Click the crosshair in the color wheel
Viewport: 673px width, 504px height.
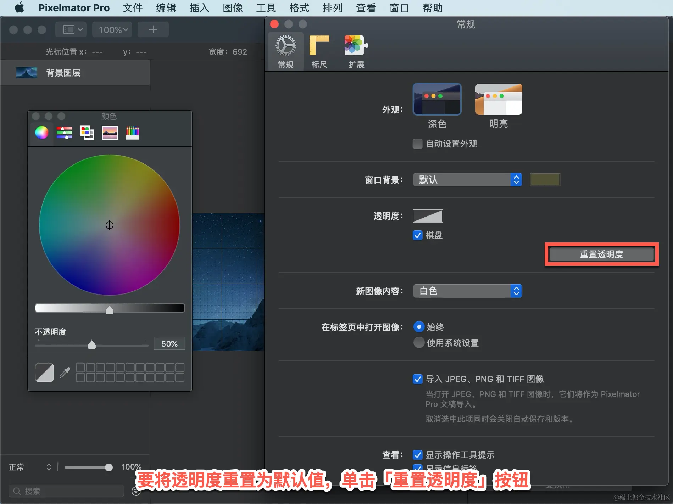110,225
